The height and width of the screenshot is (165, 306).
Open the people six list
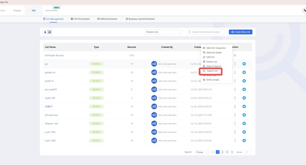pyautogui.click(x=50, y=72)
